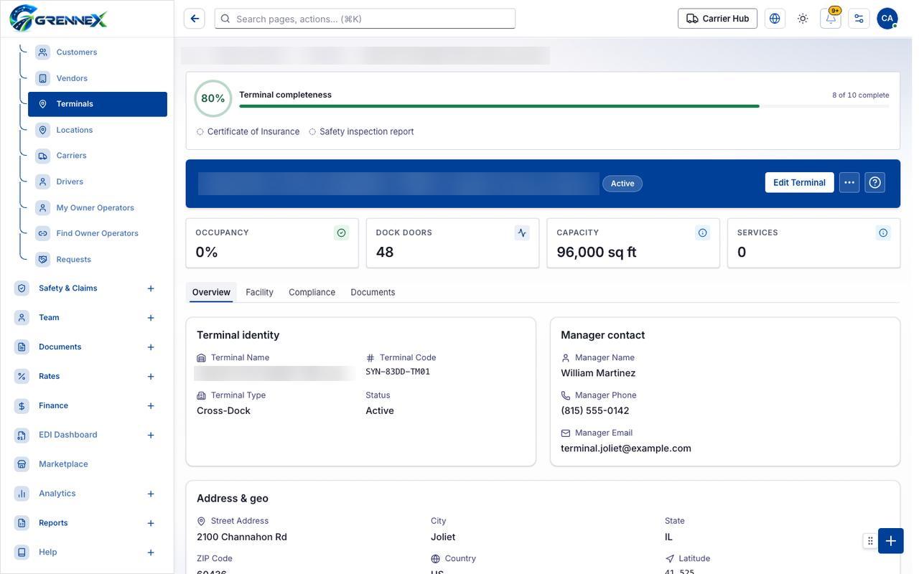Click the Capacity card info icon
This screenshot has width=919, height=574.
click(x=702, y=232)
